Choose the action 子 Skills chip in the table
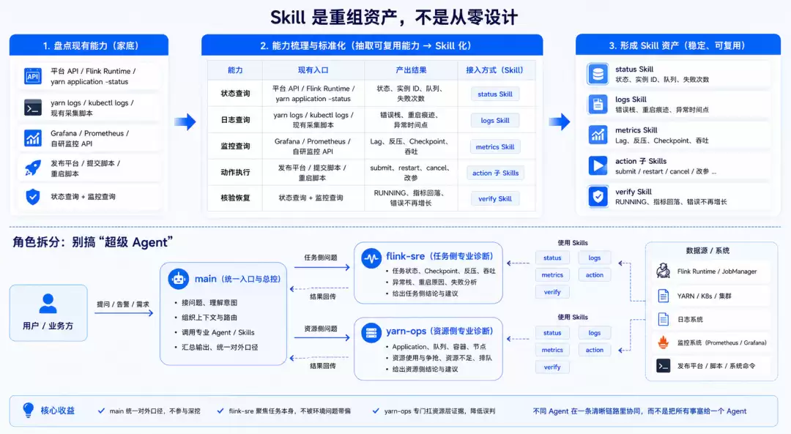Viewport: 791px width, 434px height. 495,173
